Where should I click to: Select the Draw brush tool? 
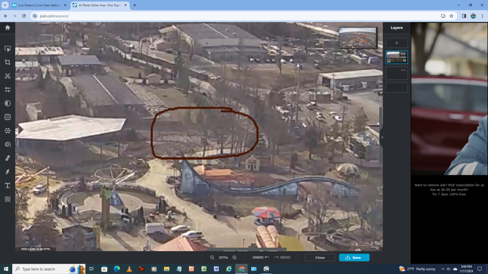7,172
